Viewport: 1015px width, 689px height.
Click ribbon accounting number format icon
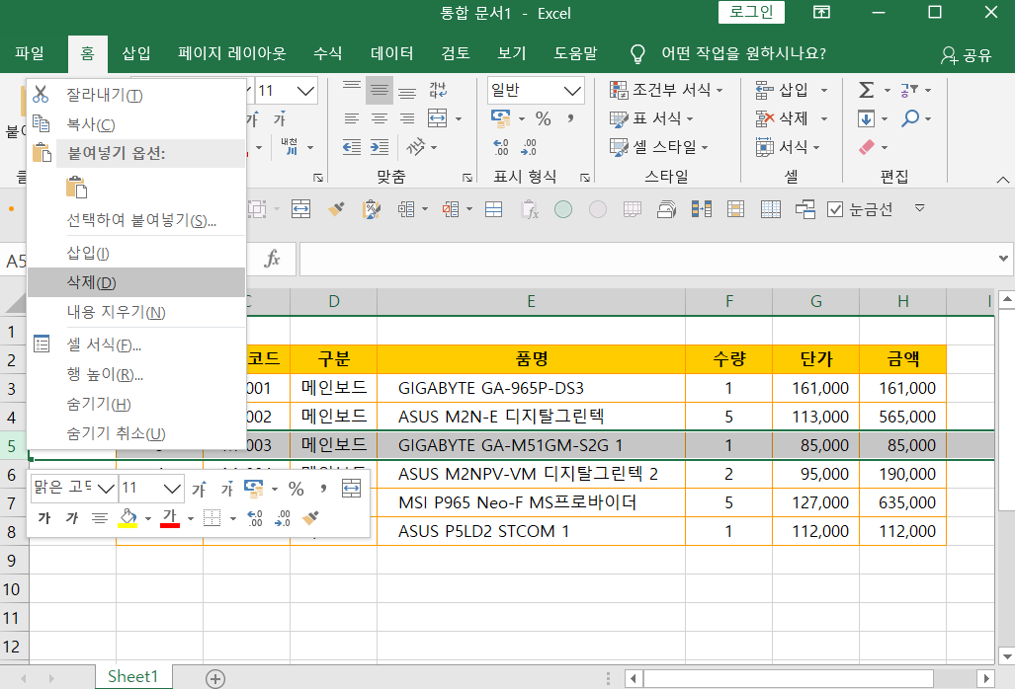coord(500,118)
